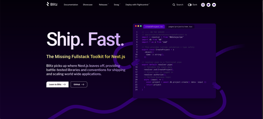This screenshot has height=119, width=263.
Task: Click the Search field in header
Action: (178, 5)
